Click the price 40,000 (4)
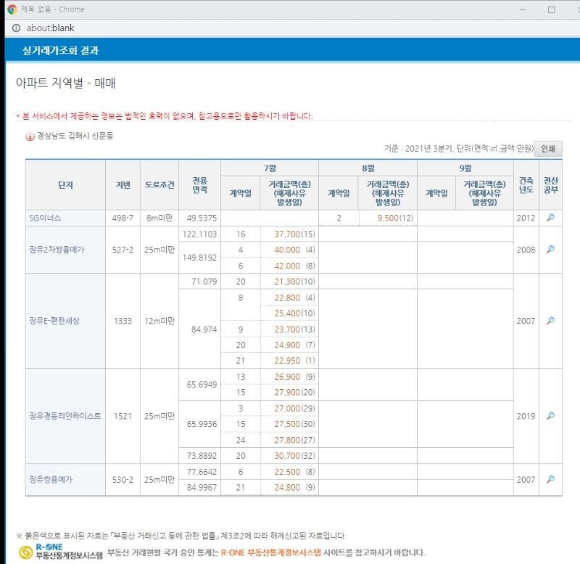The width and height of the screenshot is (580, 564). coord(294,250)
